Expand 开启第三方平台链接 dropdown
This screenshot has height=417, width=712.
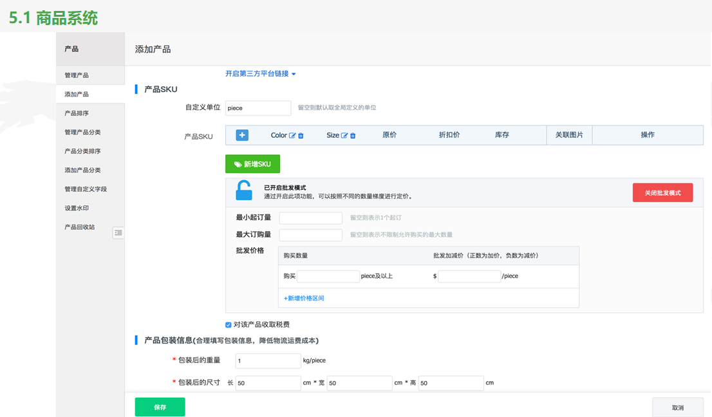coord(260,74)
